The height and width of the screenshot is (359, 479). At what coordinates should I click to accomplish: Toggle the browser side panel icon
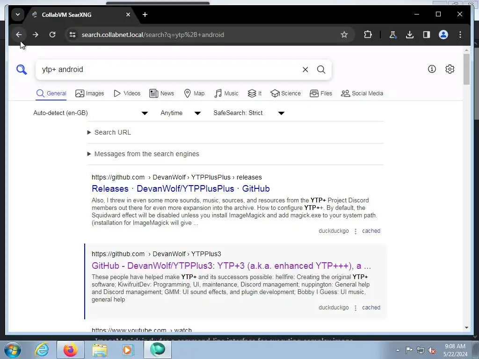pyautogui.click(x=427, y=35)
